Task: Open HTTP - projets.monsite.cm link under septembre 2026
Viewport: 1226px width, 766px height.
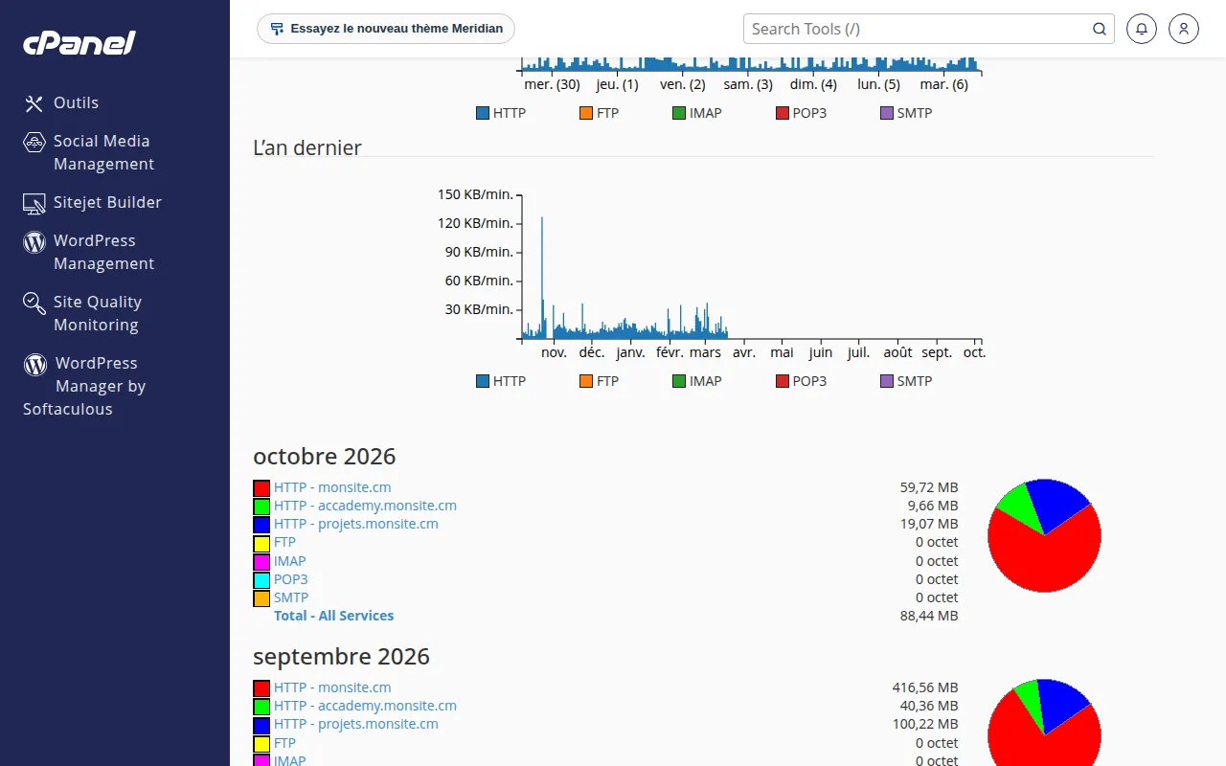Action: (x=356, y=724)
